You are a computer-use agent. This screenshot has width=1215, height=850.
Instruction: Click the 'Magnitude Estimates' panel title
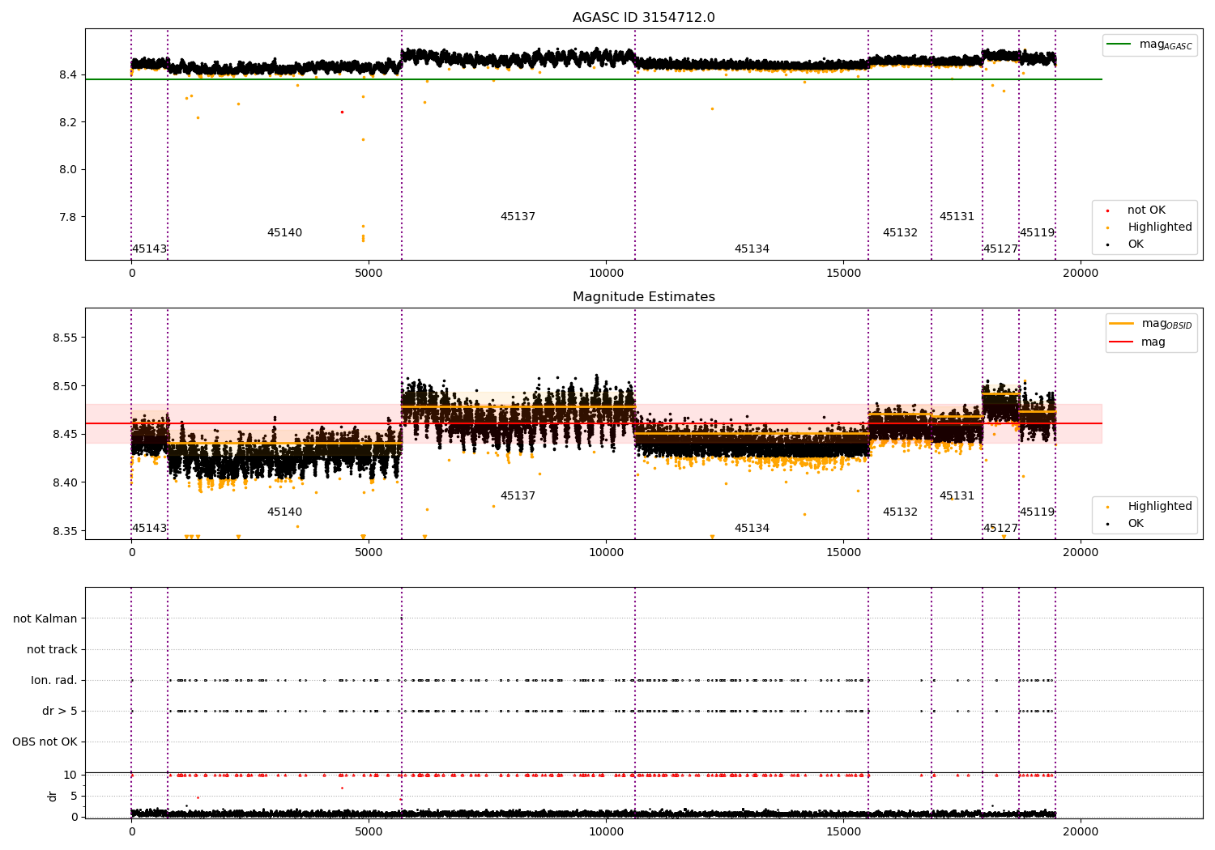tap(643, 297)
